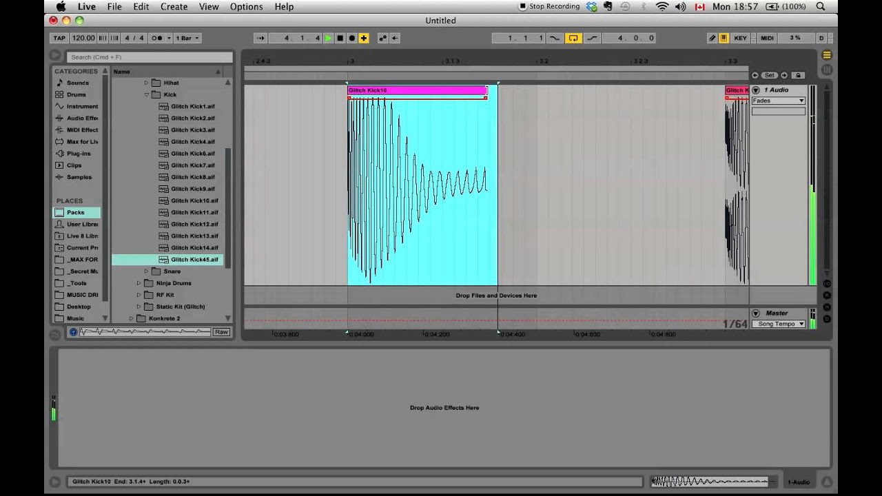This screenshot has width=882, height=496.
Task: Open Live 8 Library place
Action: 77,236
